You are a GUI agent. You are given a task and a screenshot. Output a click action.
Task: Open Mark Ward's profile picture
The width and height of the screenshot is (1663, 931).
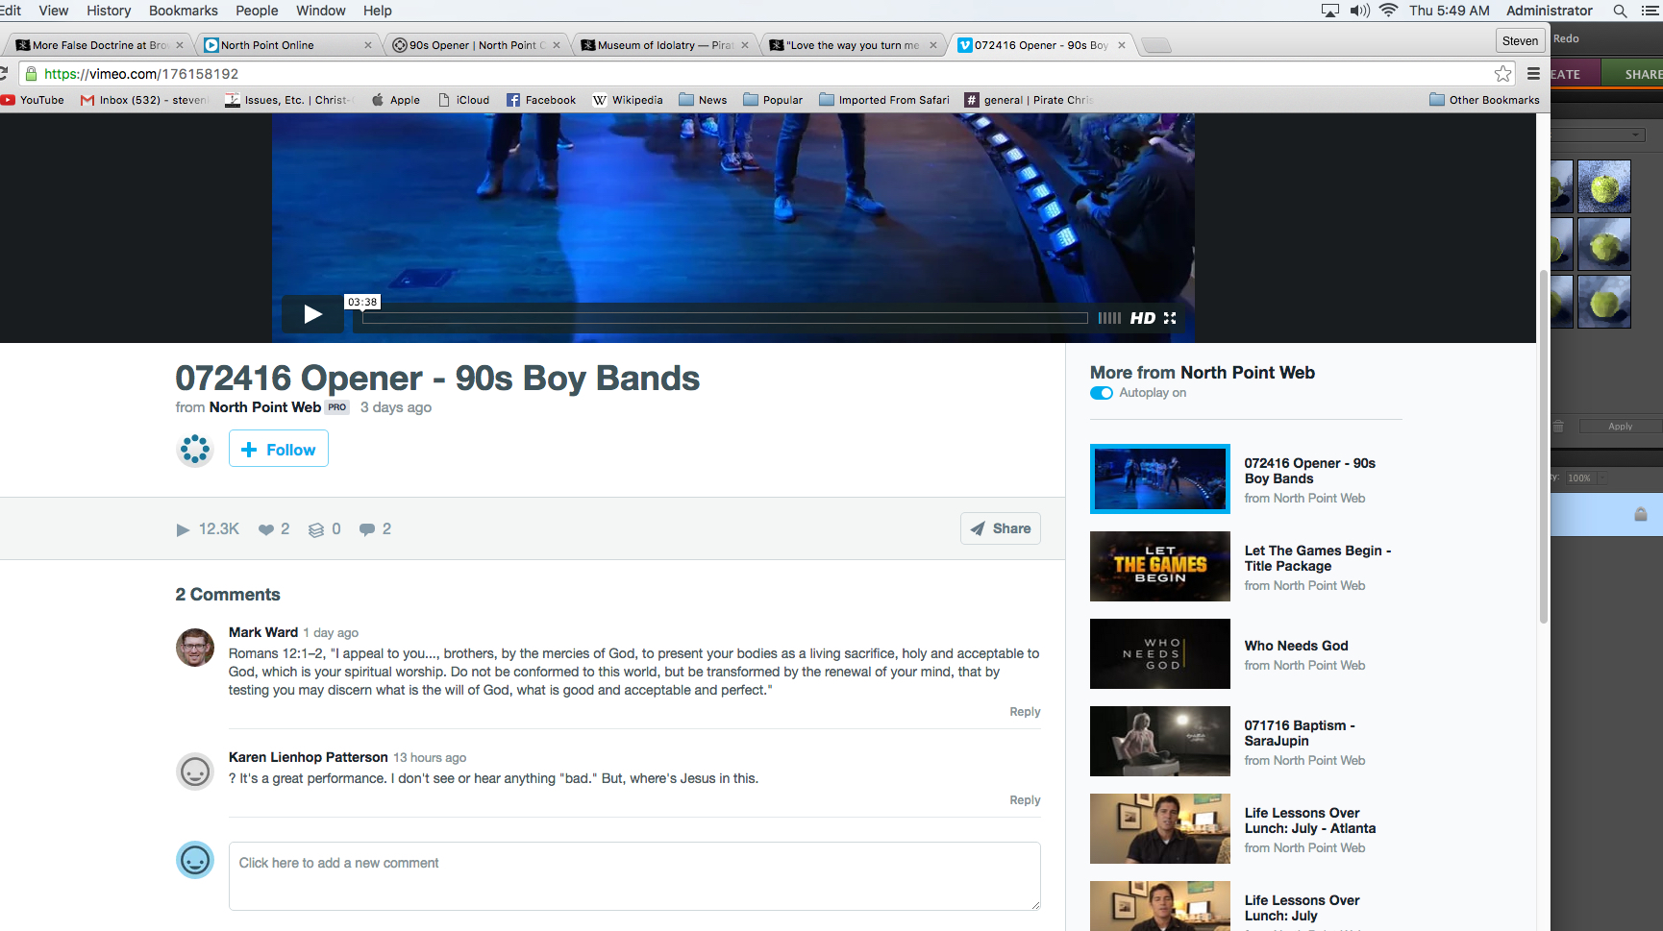pos(195,648)
